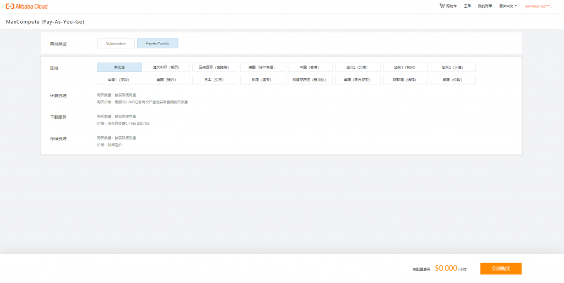Choose the 马来西亚（吉隆坡）region
564x283 pixels.
(215, 67)
